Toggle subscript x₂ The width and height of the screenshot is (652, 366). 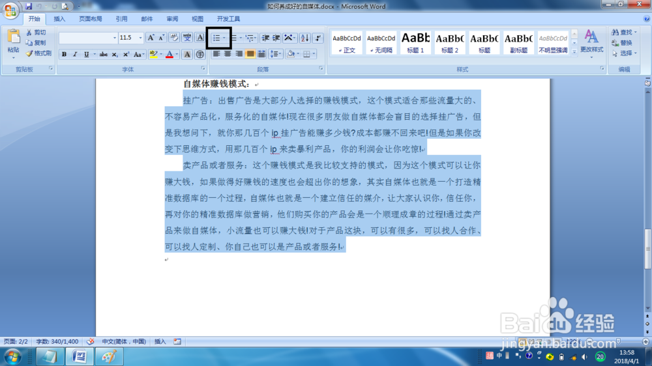click(115, 55)
